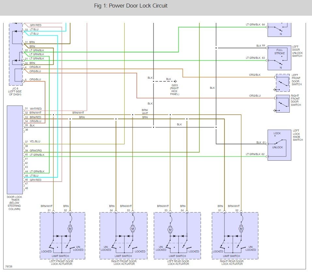Select the Left Rear Door Lock Actuator label
This screenshot has width=312, height=273.
[178, 263]
